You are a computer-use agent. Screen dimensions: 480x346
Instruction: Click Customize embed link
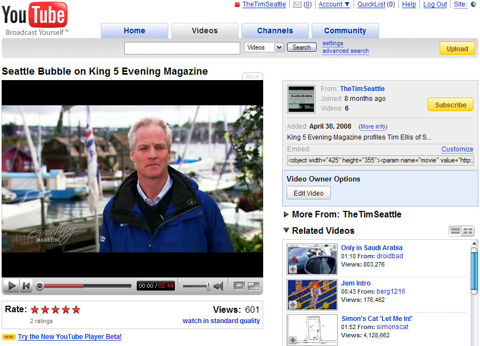point(457,149)
